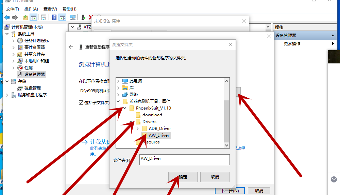Expand the 任务计划程序 tree node
340x195 pixels.
click(14, 41)
